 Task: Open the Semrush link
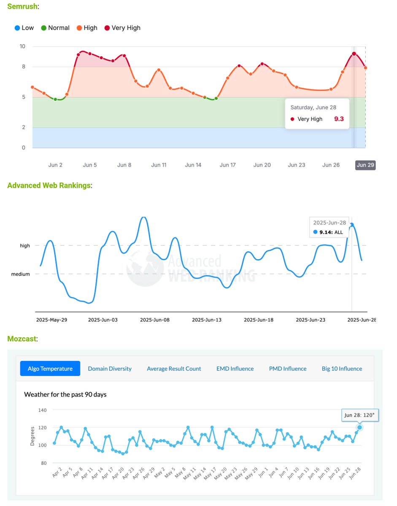point(22,6)
